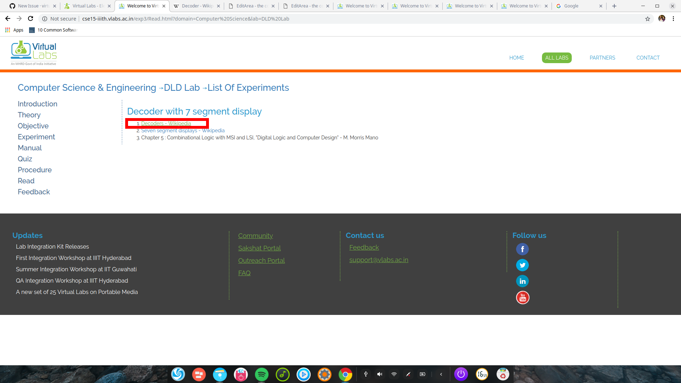
Task: Reload the current page
Action: click(x=31, y=18)
